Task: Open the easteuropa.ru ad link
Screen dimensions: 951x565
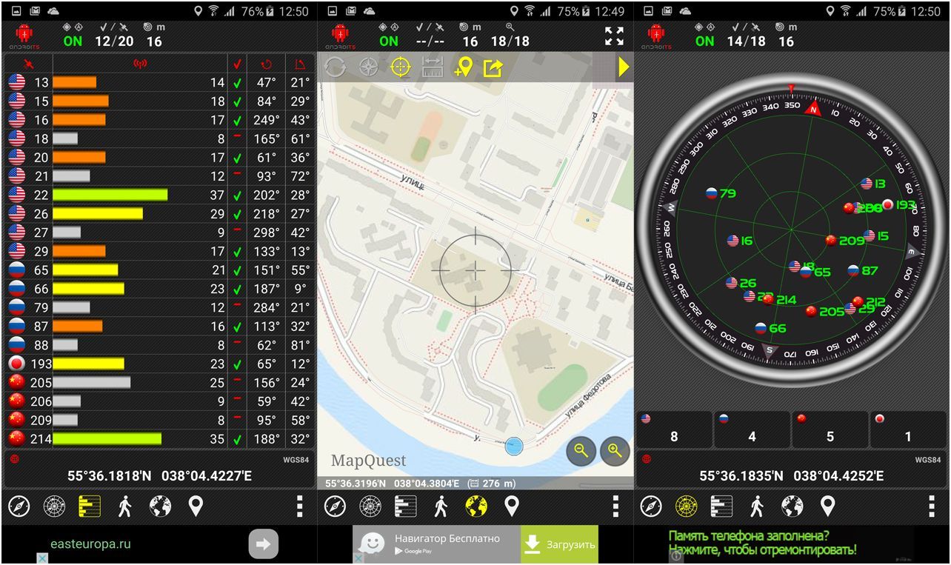Action: pyautogui.click(x=90, y=544)
